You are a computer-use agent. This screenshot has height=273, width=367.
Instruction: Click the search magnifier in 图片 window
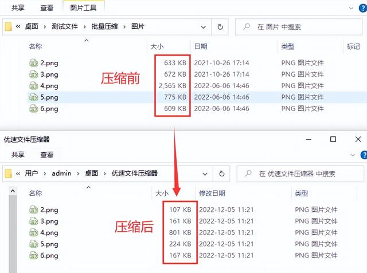[247, 27]
